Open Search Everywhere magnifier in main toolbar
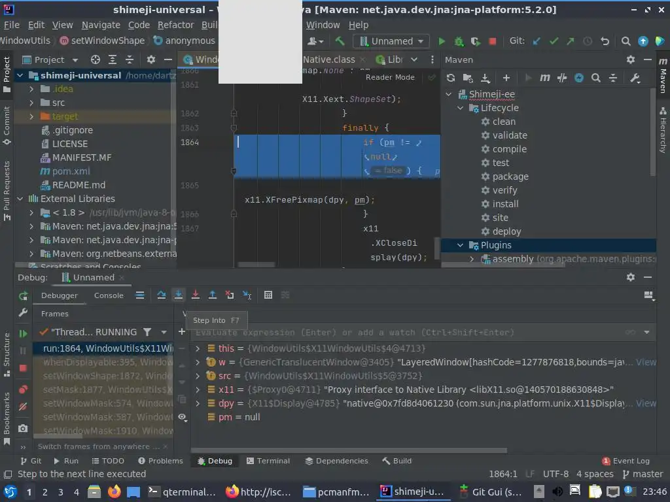 pos(626,41)
